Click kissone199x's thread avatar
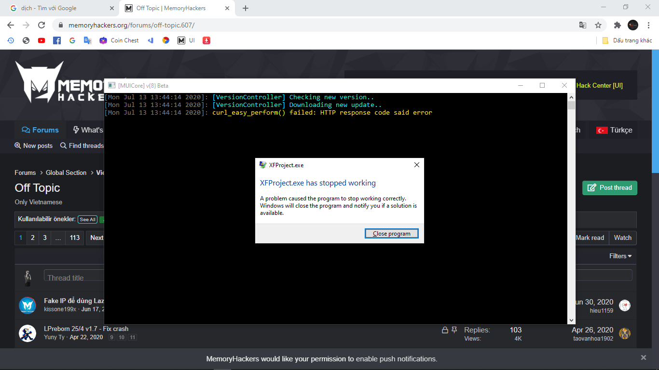This screenshot has height=370, width=659. [x=27, y=305]
